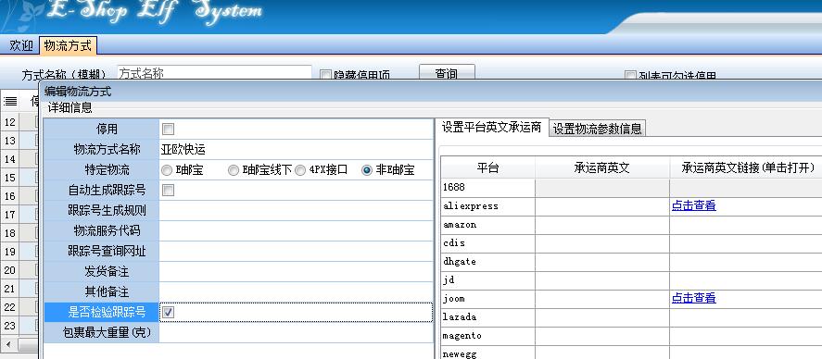Click the left scroll arrow of horizontal scrollbar

coord(8,344)
